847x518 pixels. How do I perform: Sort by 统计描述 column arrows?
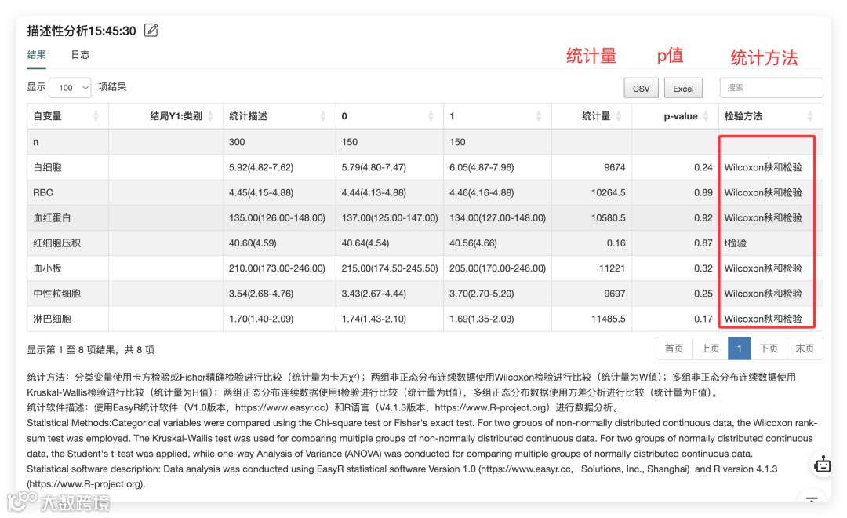(322, 116)
